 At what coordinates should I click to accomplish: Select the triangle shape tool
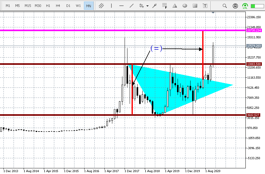[175, 6]
